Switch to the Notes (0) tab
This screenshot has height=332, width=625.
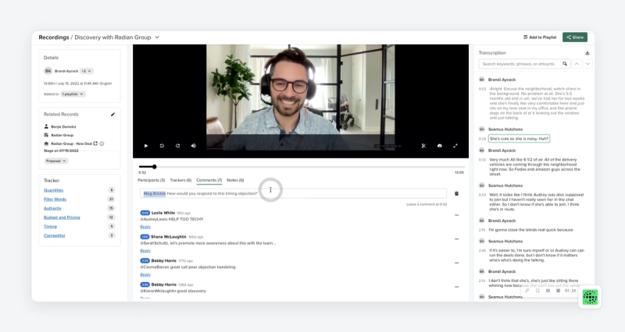point(235,180)
